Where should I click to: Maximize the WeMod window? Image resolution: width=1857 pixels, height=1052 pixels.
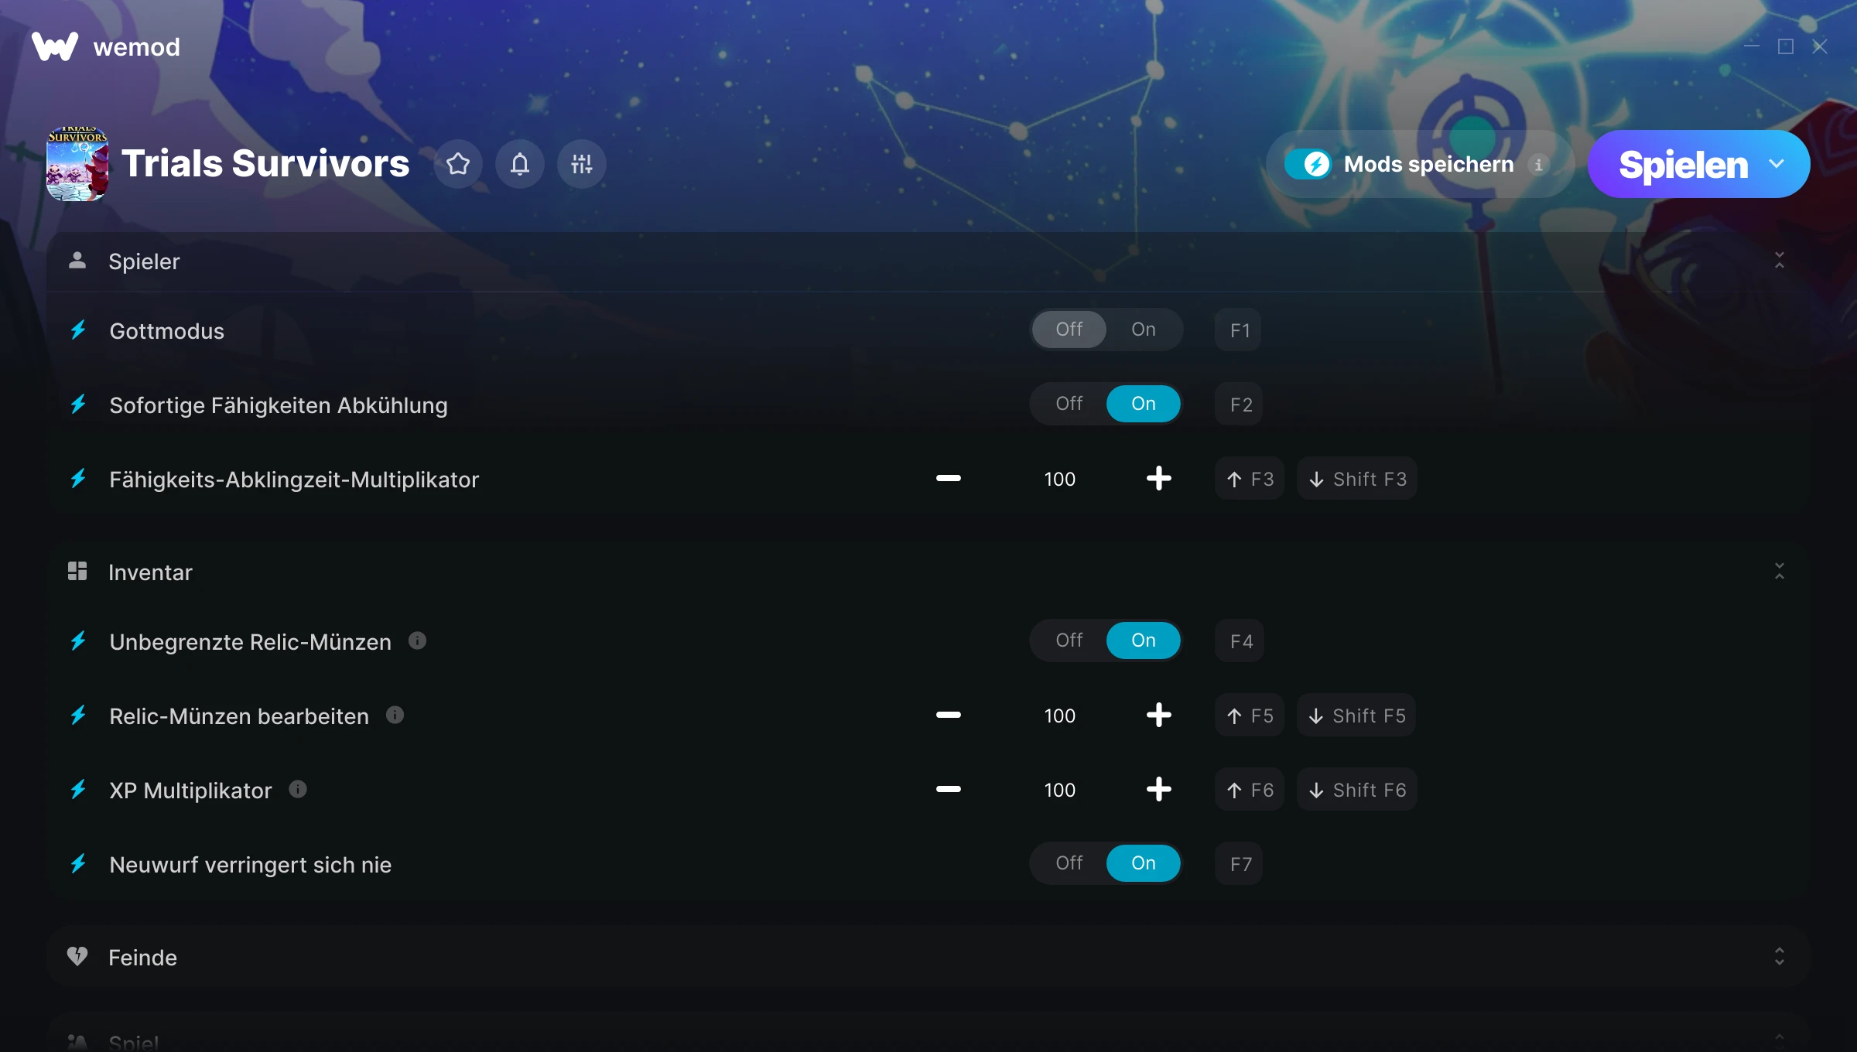(x=1786, y=46)
